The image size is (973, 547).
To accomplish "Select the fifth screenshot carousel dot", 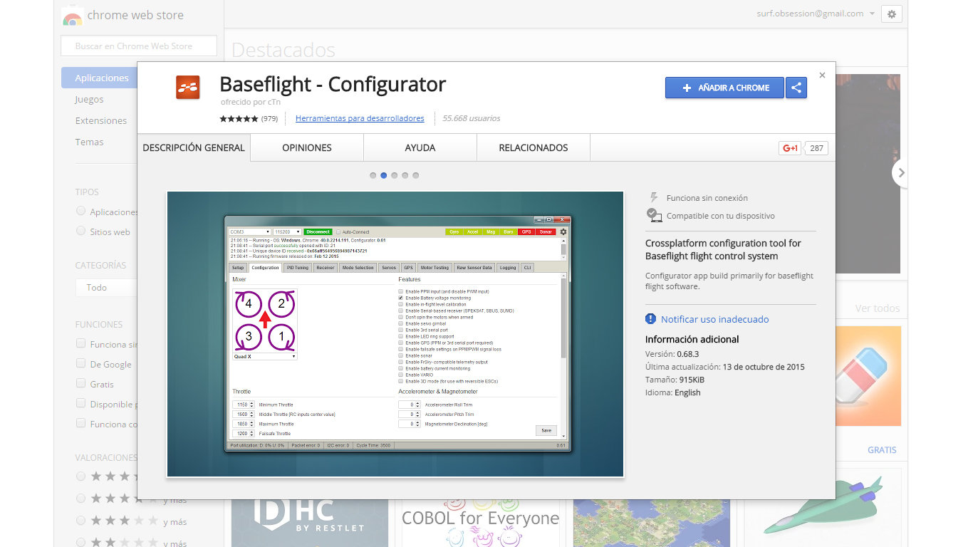I will point(416,175).
